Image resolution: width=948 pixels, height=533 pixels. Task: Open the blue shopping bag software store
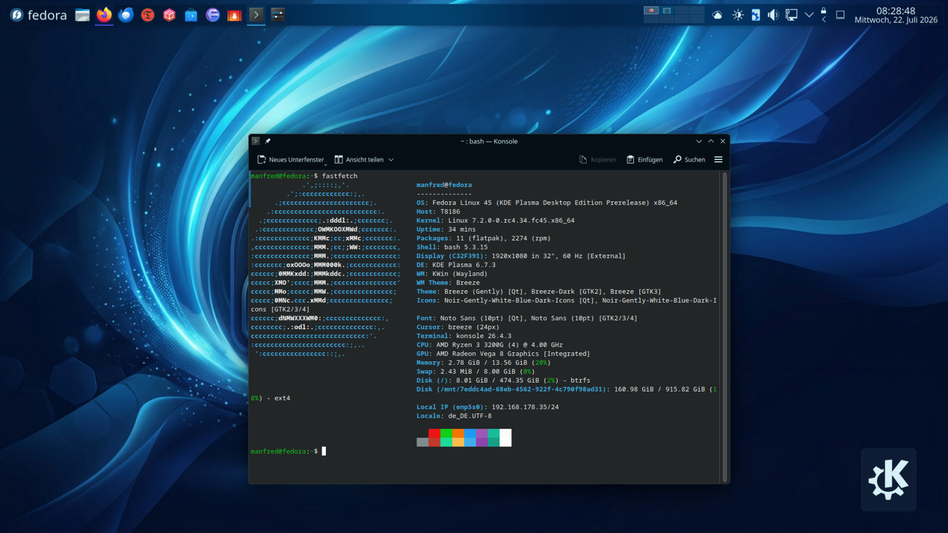tap(191, 15)
